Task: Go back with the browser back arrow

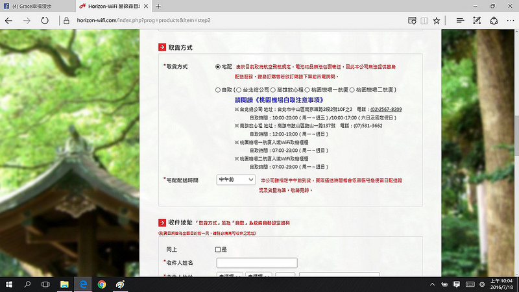Action: 8,21
